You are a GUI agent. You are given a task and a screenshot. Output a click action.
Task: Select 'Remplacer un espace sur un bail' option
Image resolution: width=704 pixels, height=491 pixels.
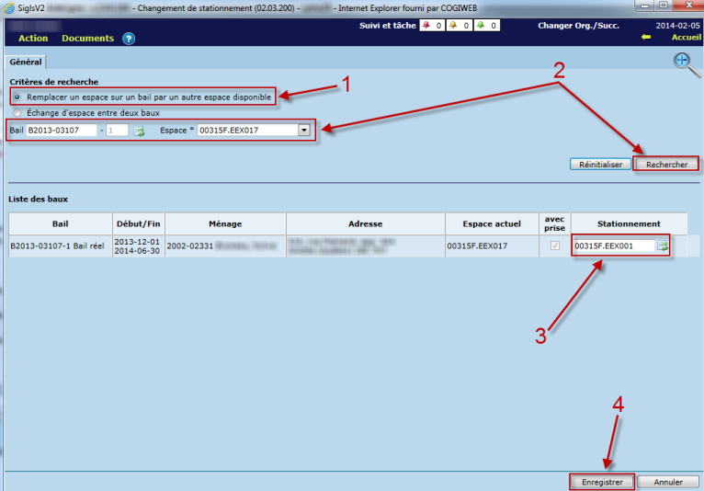16,97
